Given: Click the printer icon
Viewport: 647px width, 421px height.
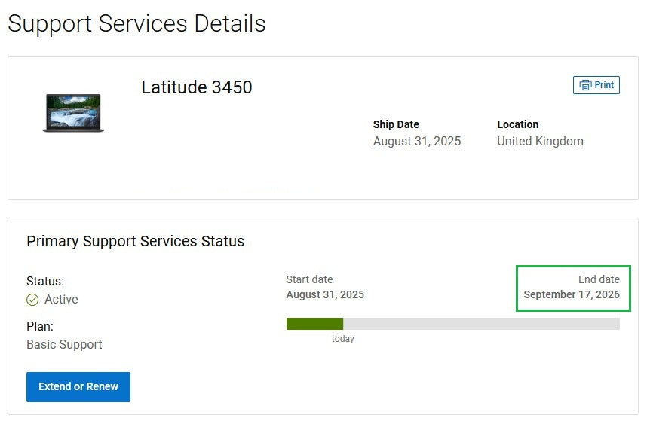Looking at the screenshot, I should (x=585, y=85).
